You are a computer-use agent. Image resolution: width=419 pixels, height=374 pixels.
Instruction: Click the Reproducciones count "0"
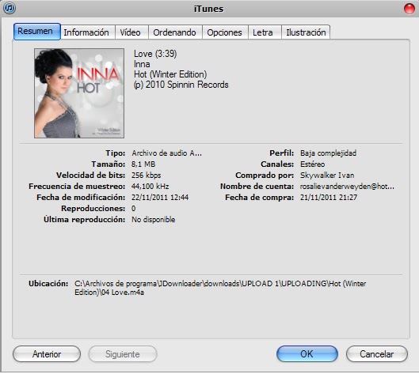tap(133, 208)
